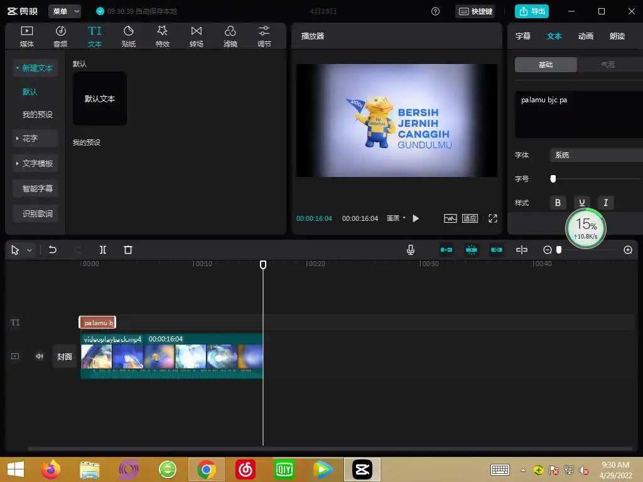Select the 气泡 bubble sub-tab

click(x=608, y=65)
